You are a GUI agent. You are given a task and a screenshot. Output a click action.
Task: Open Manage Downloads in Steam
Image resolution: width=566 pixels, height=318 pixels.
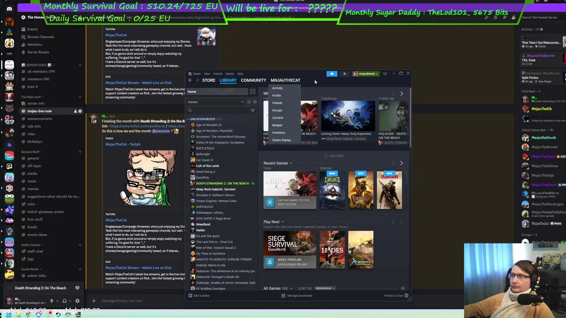[297, 295]
